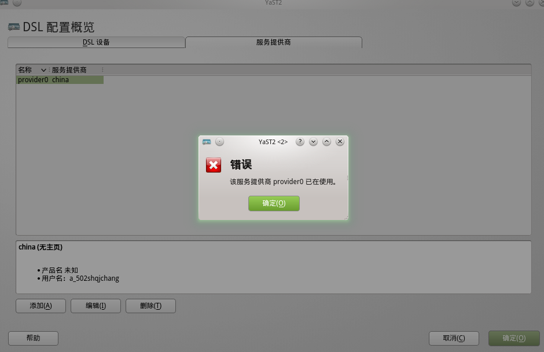Click the 服务提供商 column header

pyautogui.click(x=76, y=70)
